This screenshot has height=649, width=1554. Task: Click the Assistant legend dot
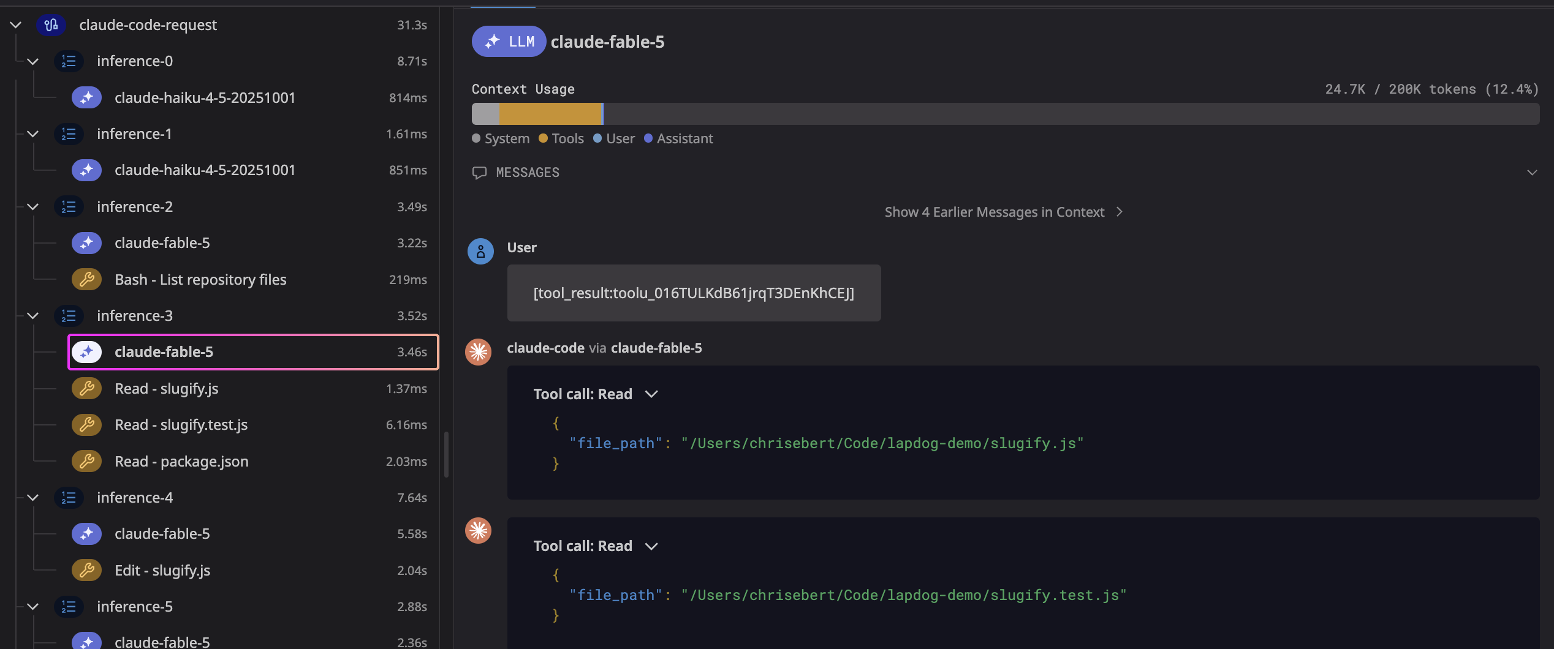pyautogui.click(x=648, y=138)
